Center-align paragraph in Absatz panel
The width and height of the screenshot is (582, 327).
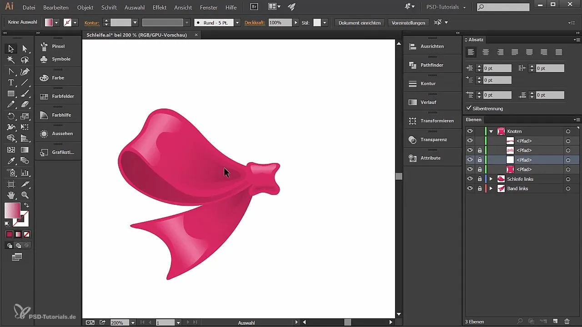tap(486, 52)
